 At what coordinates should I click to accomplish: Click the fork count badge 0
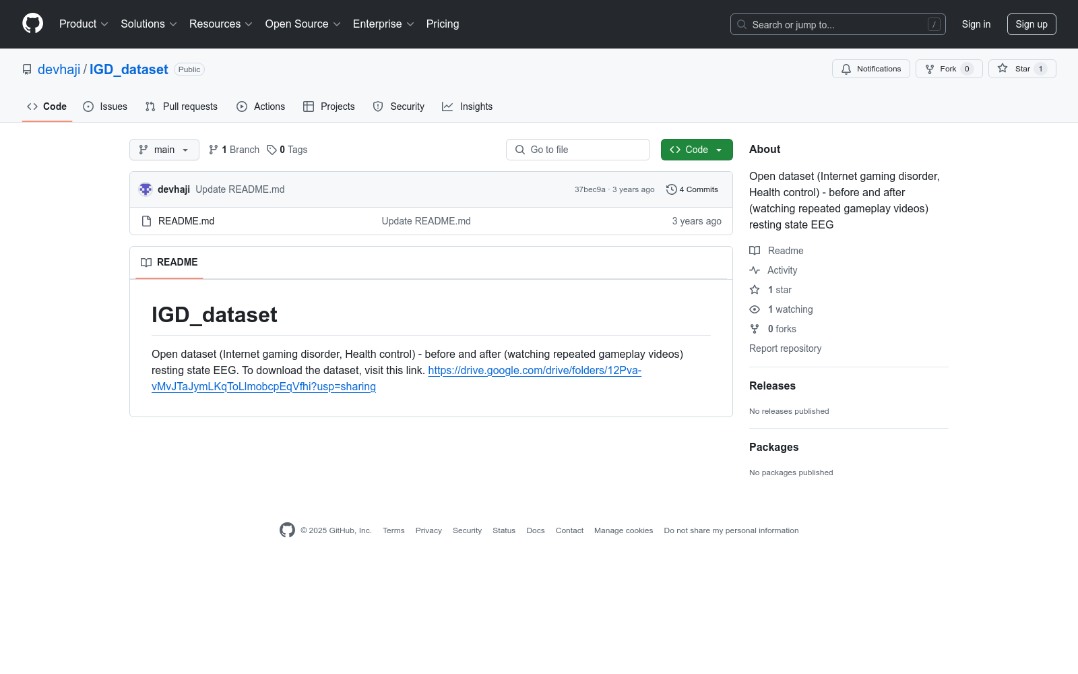pyautogui.click(x=967, y=69)
